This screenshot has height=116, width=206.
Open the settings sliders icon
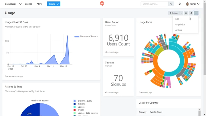pyautogui.click(x=180, y=4)
